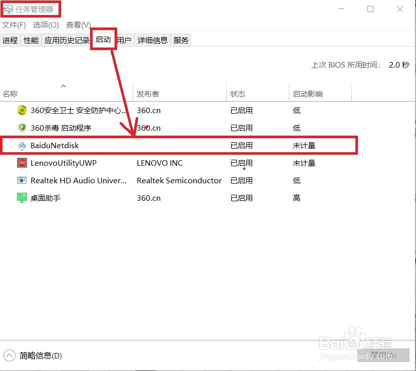416x371 pixels.
Task: Switch to the 性能 tab
Action: [x=30, y=40]
